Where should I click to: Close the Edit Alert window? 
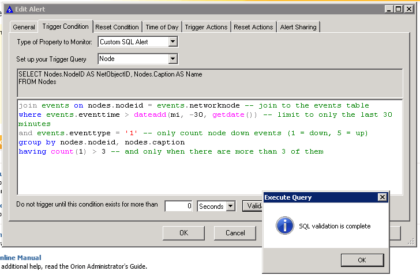(x=409, y=9)
